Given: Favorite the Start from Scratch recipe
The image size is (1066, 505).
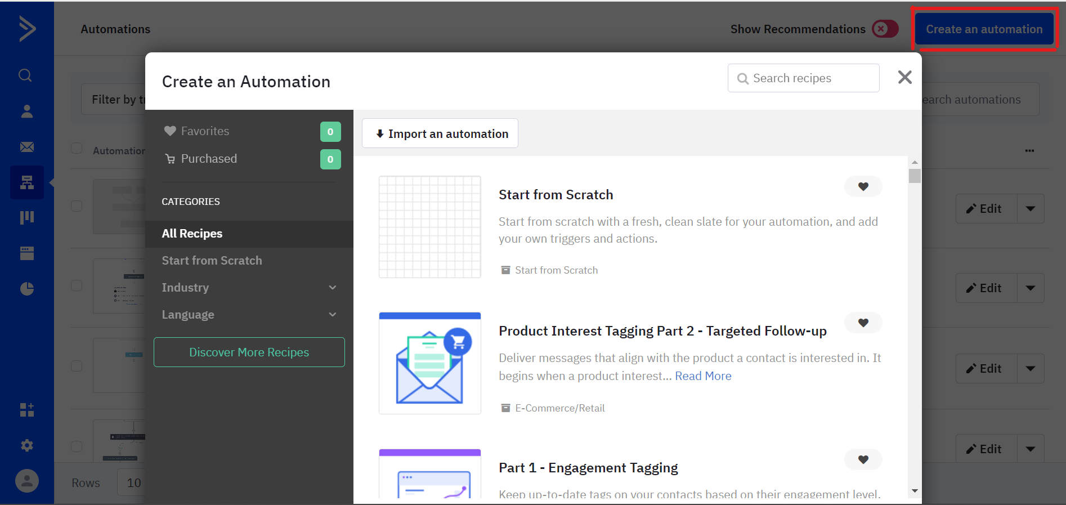Looking at the screenshot, I should pyautogui.click(x=863, y=186).
